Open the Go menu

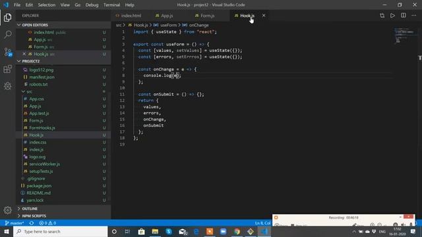(78, 5)
